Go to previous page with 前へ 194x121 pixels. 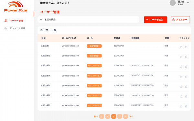96,116
